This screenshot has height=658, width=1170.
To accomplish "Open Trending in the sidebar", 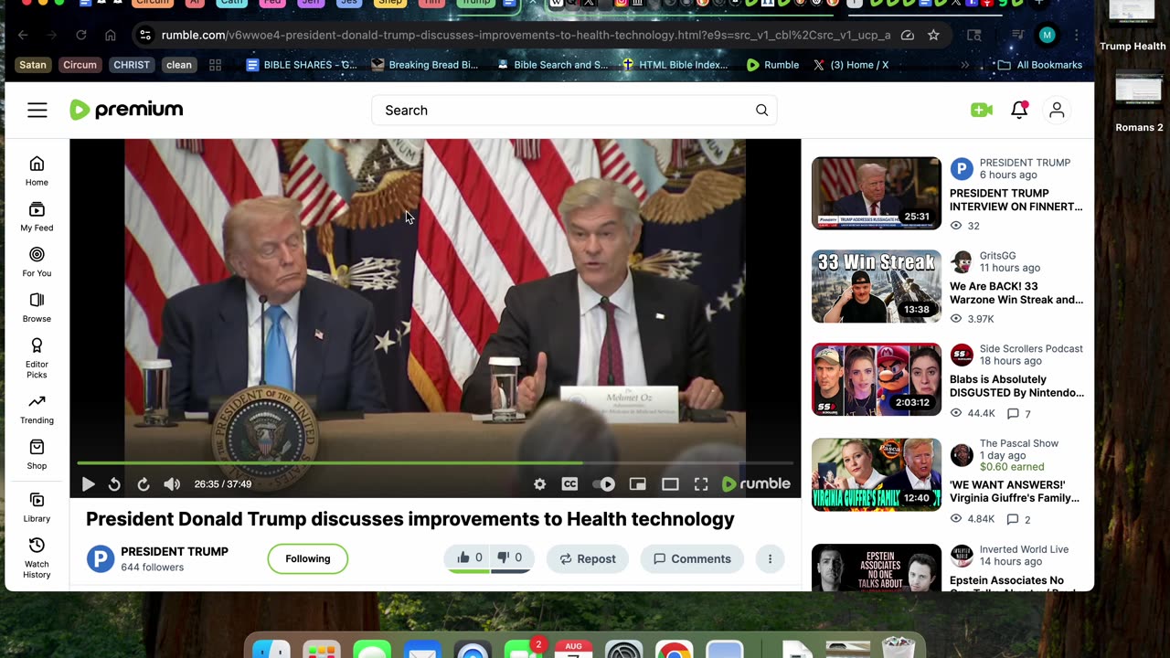I will pos(37,409).
